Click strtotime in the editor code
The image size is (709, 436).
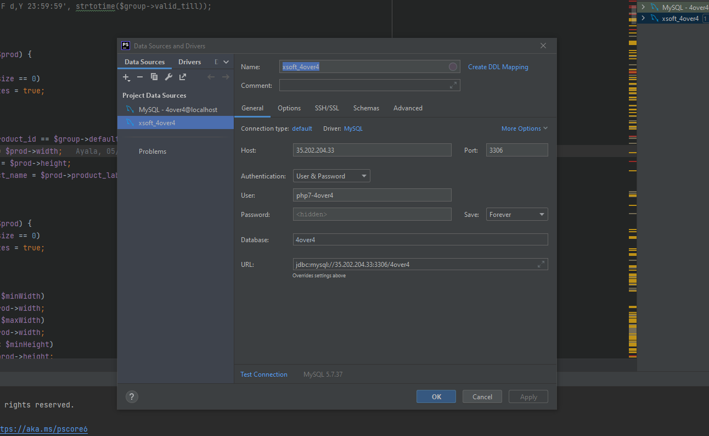(x=96, y=7)
